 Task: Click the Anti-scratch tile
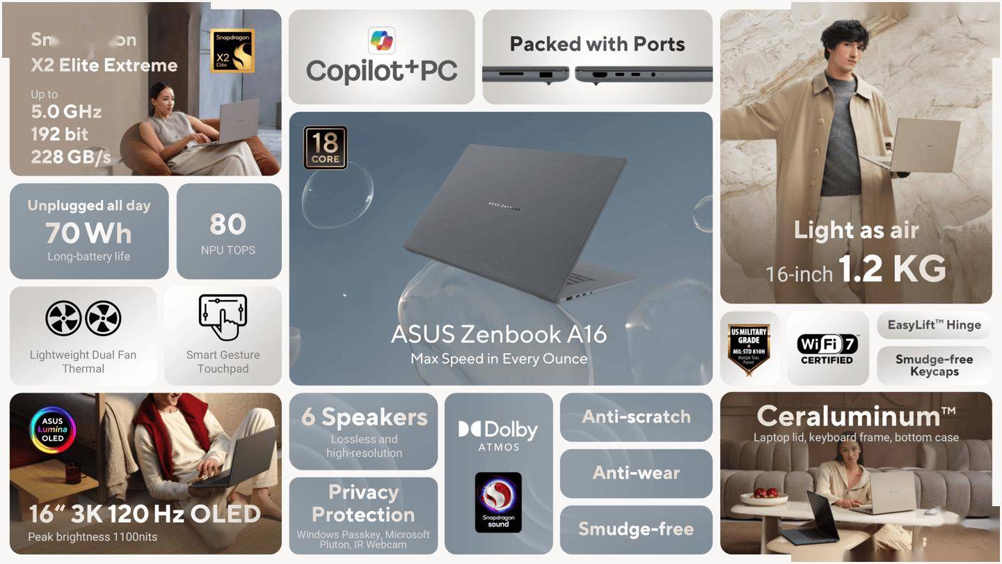tap(636, 417)
